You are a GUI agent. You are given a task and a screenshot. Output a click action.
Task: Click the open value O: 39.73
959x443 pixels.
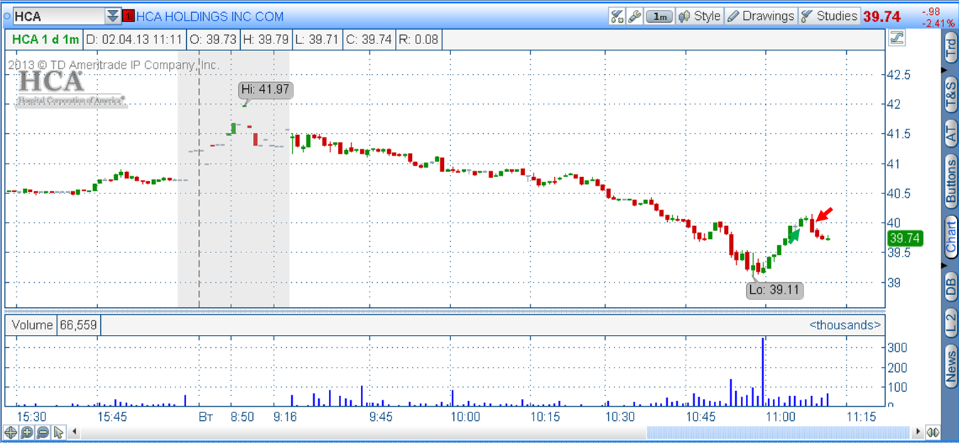click(x=212, y=40)
